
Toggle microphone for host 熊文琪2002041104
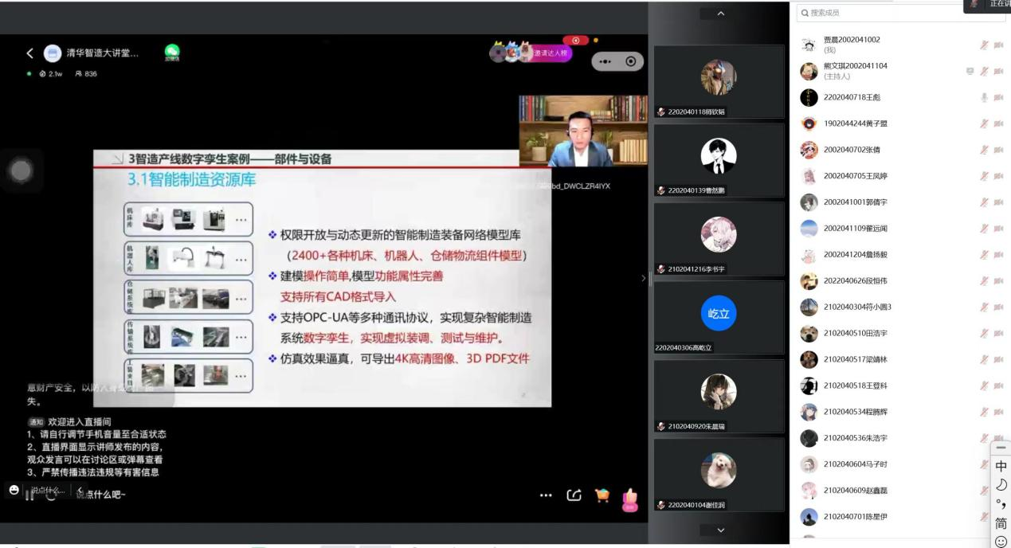click(985, 72)
